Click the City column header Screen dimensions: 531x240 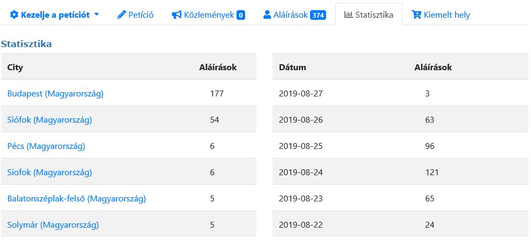point(15,67)
